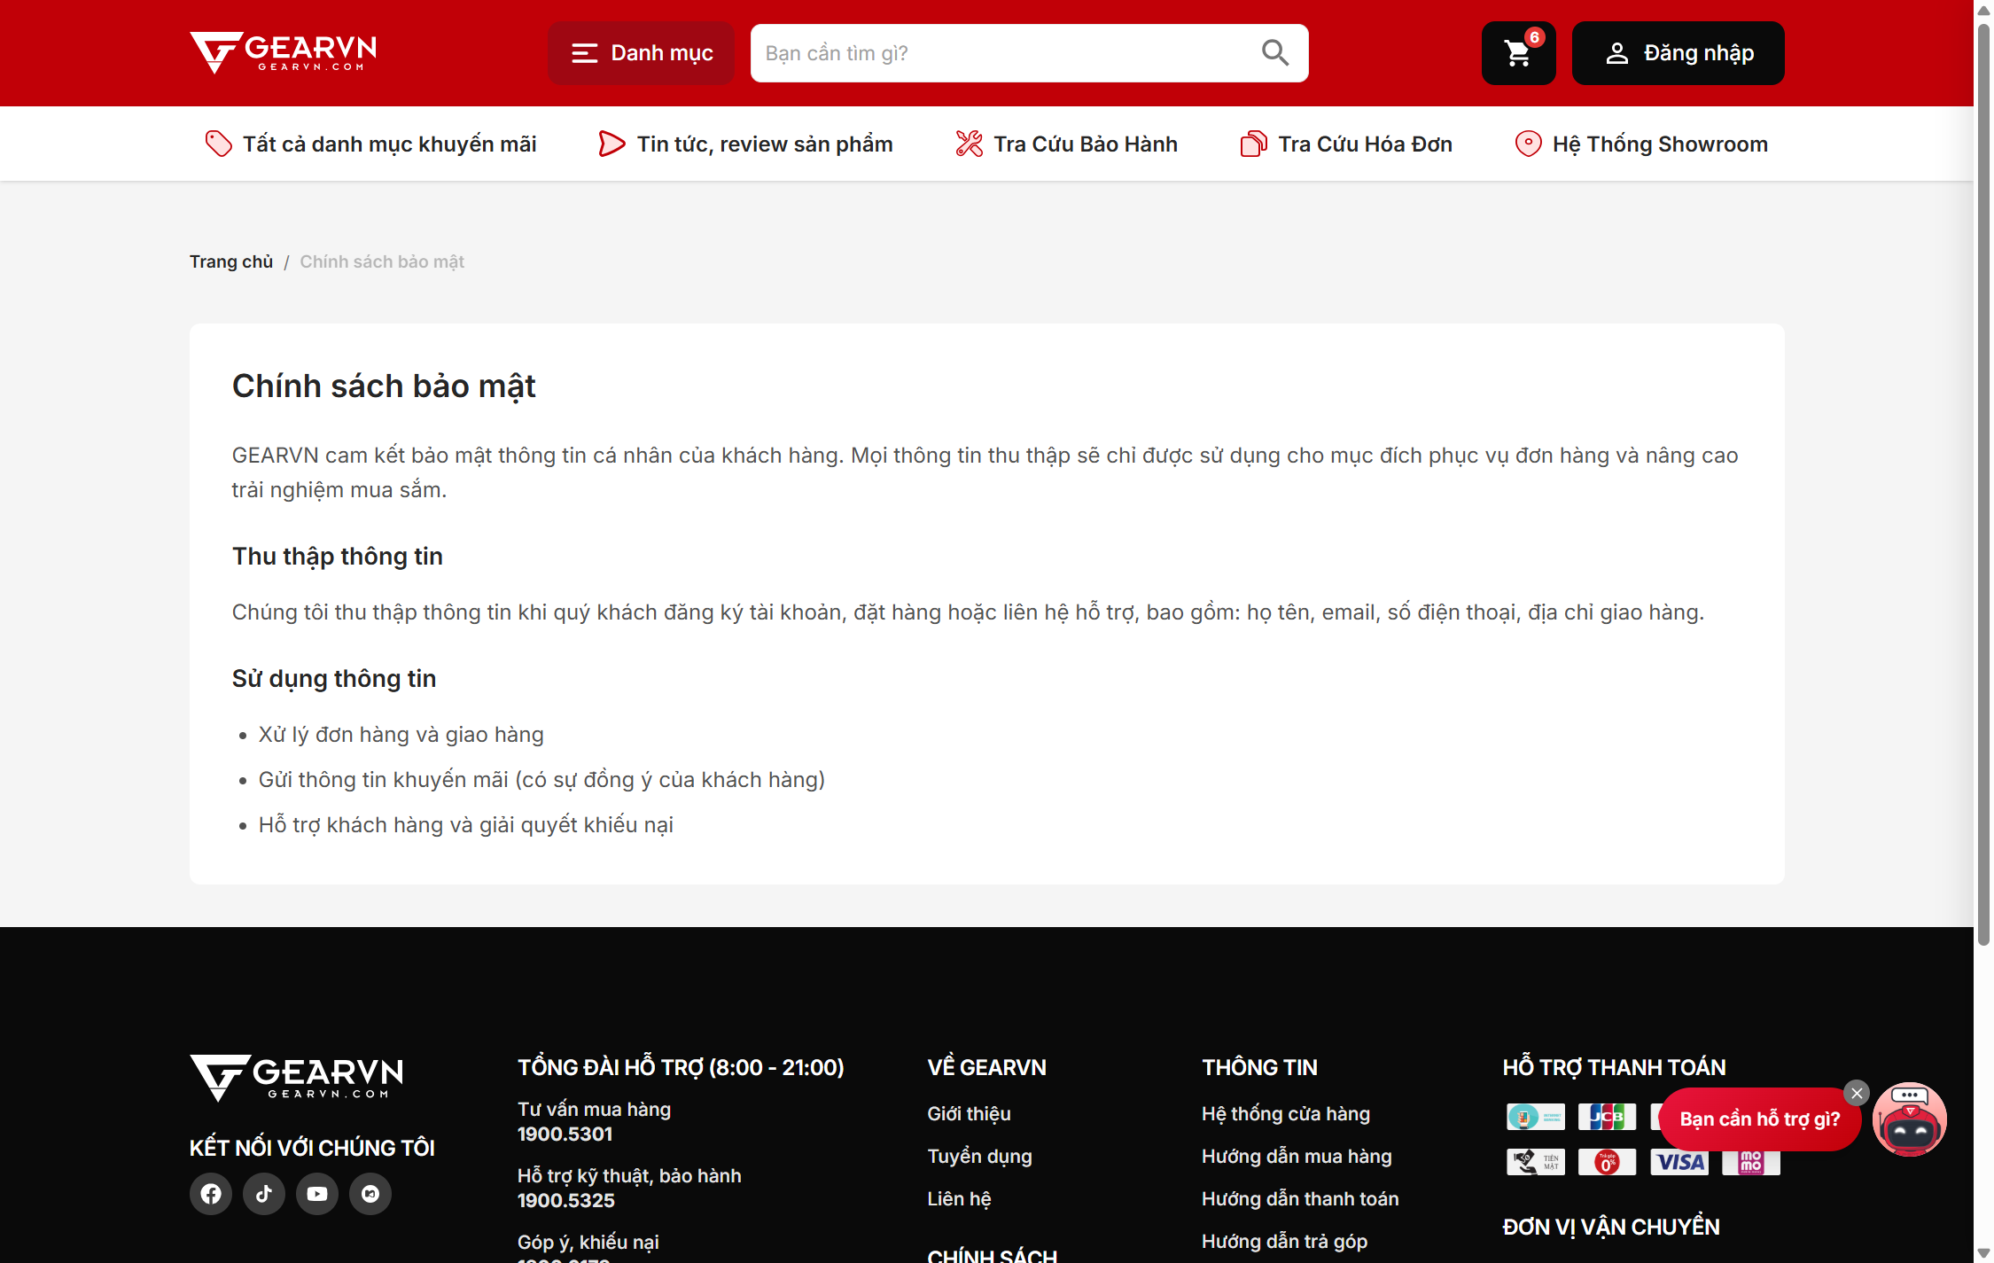Click the Đăng nhập login button
Screen dimensions: 1994x1263
[x=1679, y=53]
